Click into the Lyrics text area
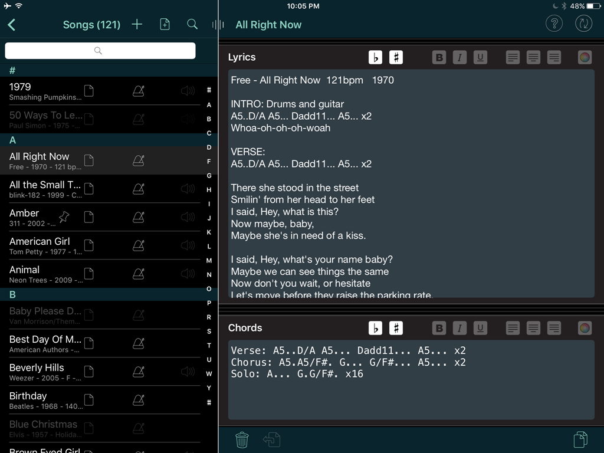The height and width of the screenshot is (453, 604). coord(411,183)
